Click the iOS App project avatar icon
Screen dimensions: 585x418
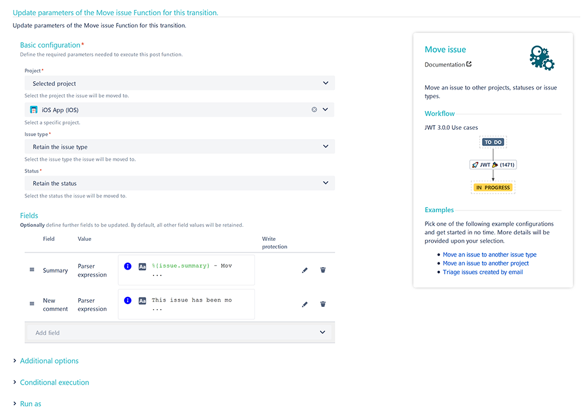pyautogui.click(x=33, y=110)
